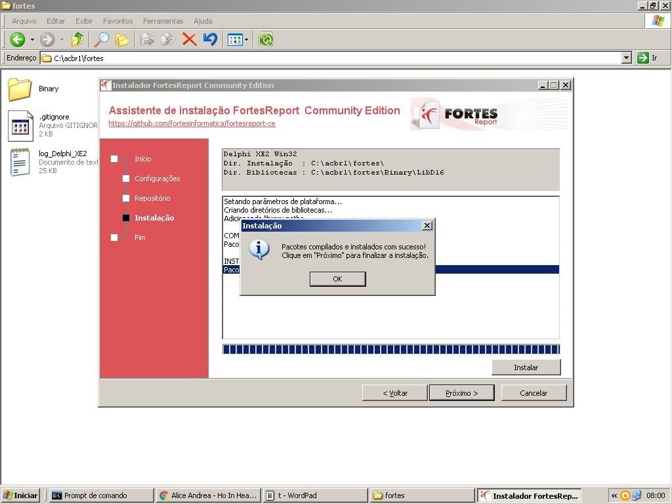Select the log_Delphi_XE2 text document

click(20, 162)
